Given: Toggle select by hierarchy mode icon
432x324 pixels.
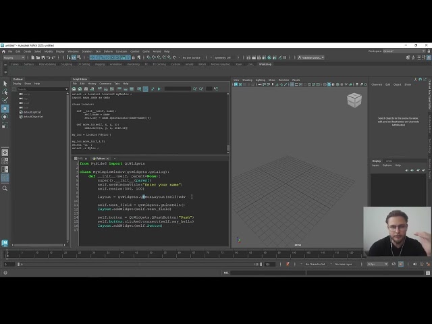Looking at the screenshot, I should pyautogui.click(x=69, y=57).
